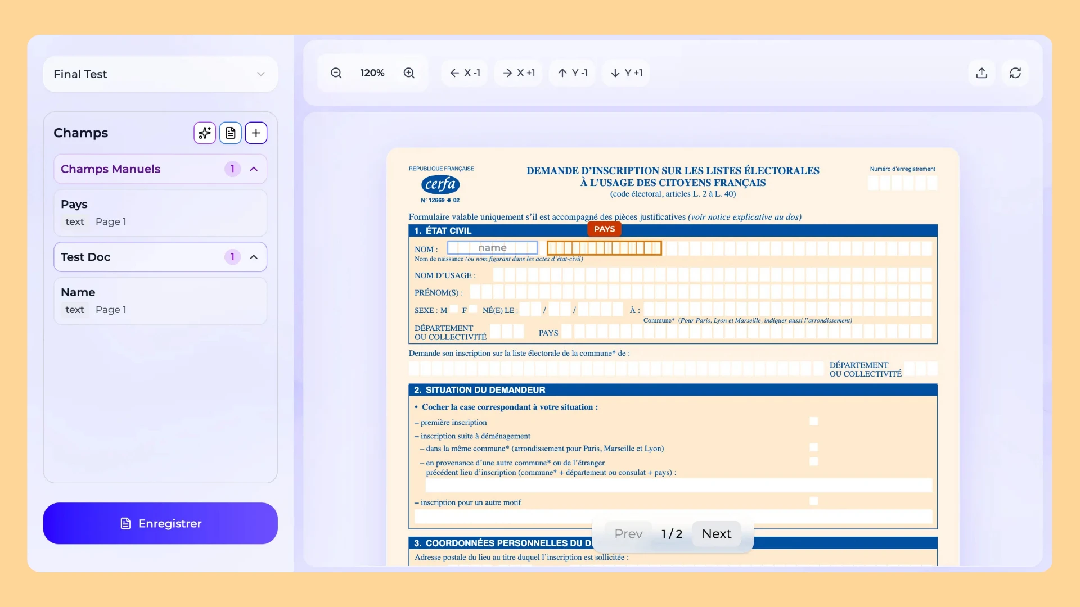This screenshot has width=1080, height=607.
Task: Click the refresh icon
Action: [1015, 73]
